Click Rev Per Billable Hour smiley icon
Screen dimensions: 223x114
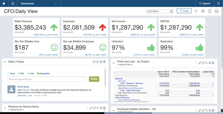pos(54,47)
